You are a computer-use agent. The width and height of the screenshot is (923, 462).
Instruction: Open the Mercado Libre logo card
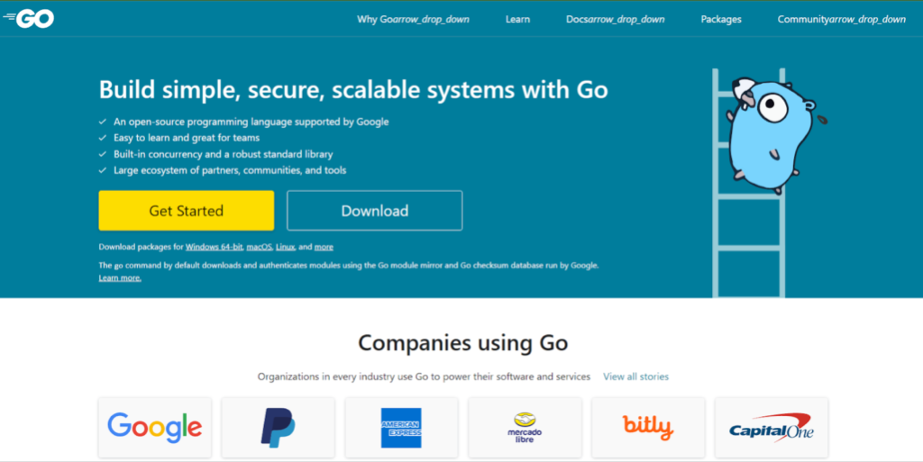coord(525,427)
